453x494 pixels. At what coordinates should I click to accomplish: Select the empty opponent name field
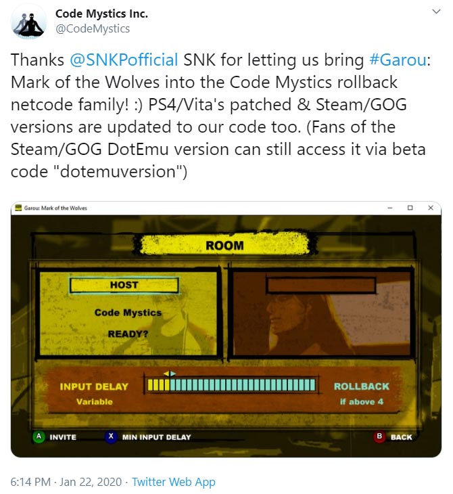pos(320,285)
